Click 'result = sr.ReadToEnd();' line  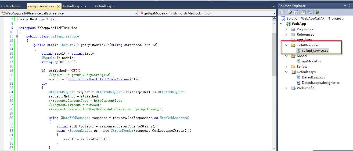coord(86,139)
